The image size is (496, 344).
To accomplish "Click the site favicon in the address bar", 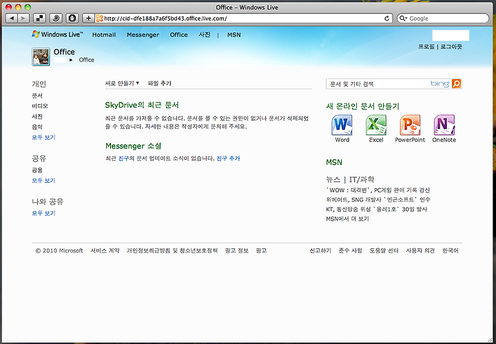I will click(99, 19).
